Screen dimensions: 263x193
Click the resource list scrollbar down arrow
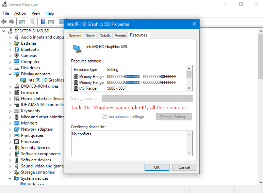[189, 88]
